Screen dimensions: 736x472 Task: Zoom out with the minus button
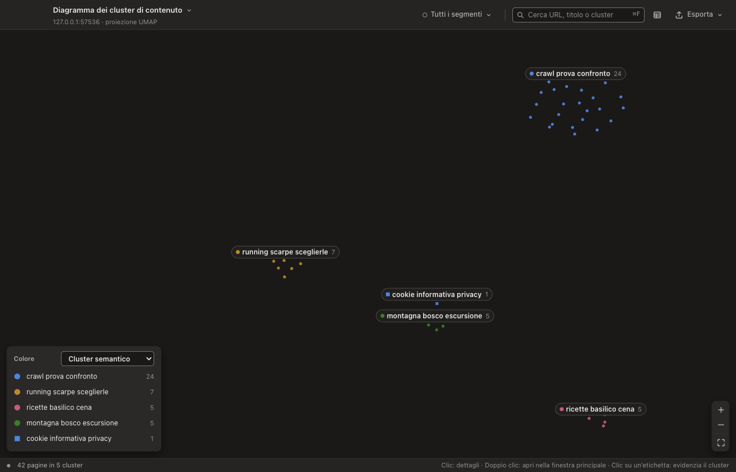[x=721, y=425]
